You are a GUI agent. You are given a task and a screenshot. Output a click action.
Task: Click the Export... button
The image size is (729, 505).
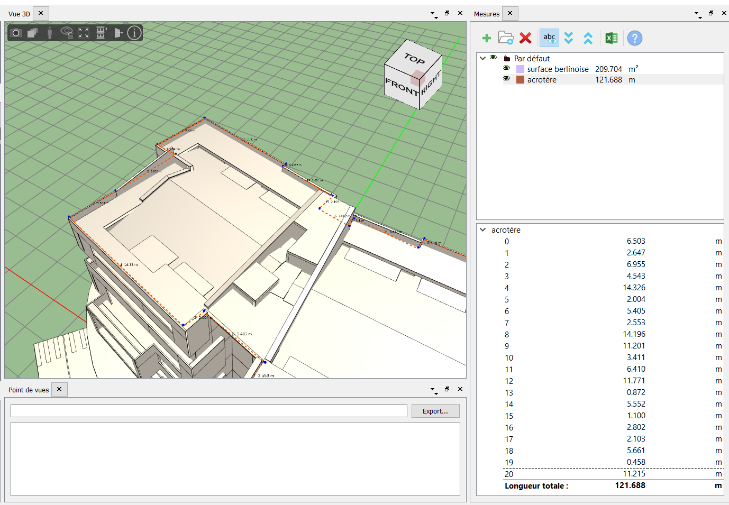tap(435, 411)
